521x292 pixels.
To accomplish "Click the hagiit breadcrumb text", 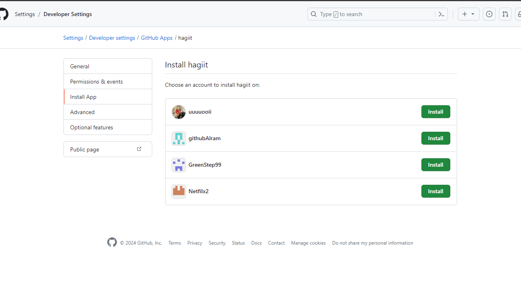I will tap(185, 38).
